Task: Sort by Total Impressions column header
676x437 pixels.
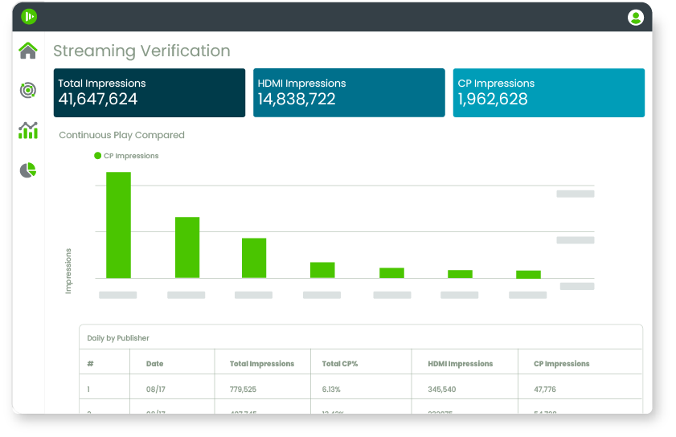Action: (x=261, y=364)
